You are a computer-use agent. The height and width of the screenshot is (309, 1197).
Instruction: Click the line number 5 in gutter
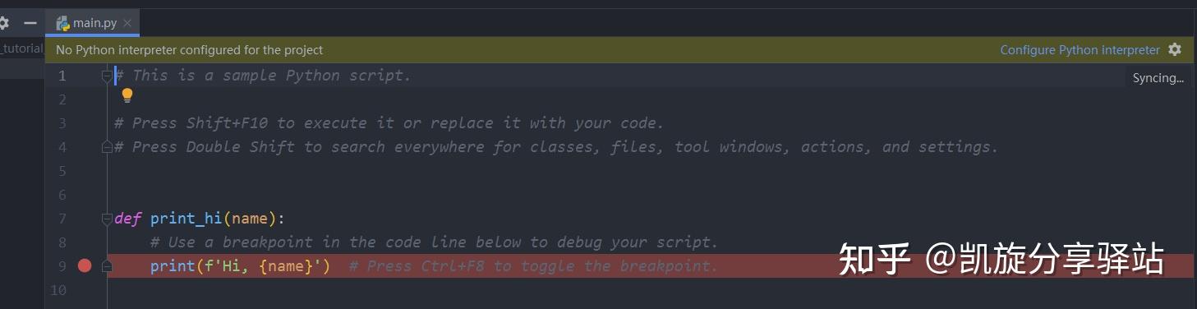[62, 171]
